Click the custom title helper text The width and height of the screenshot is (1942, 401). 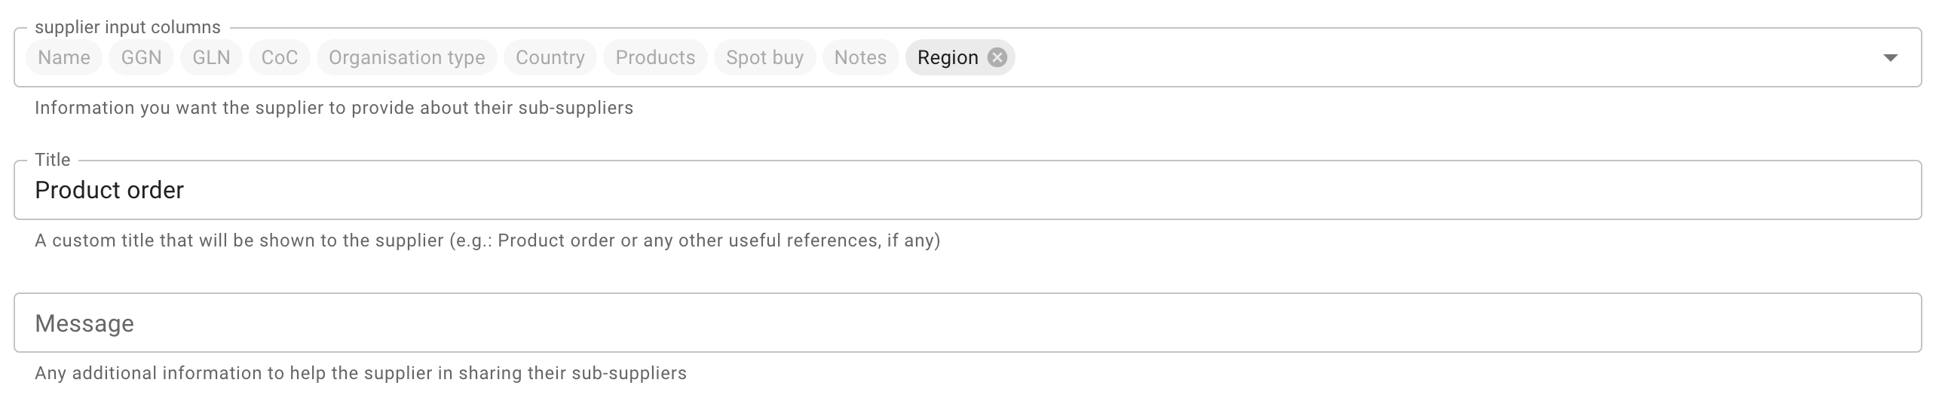(488, 240)
